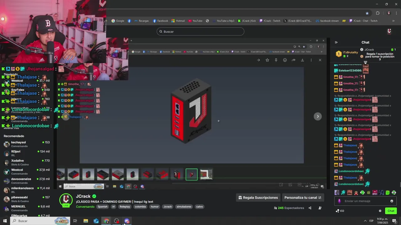Expand the gift leaderboard chevron in chat

click(365, 62)
